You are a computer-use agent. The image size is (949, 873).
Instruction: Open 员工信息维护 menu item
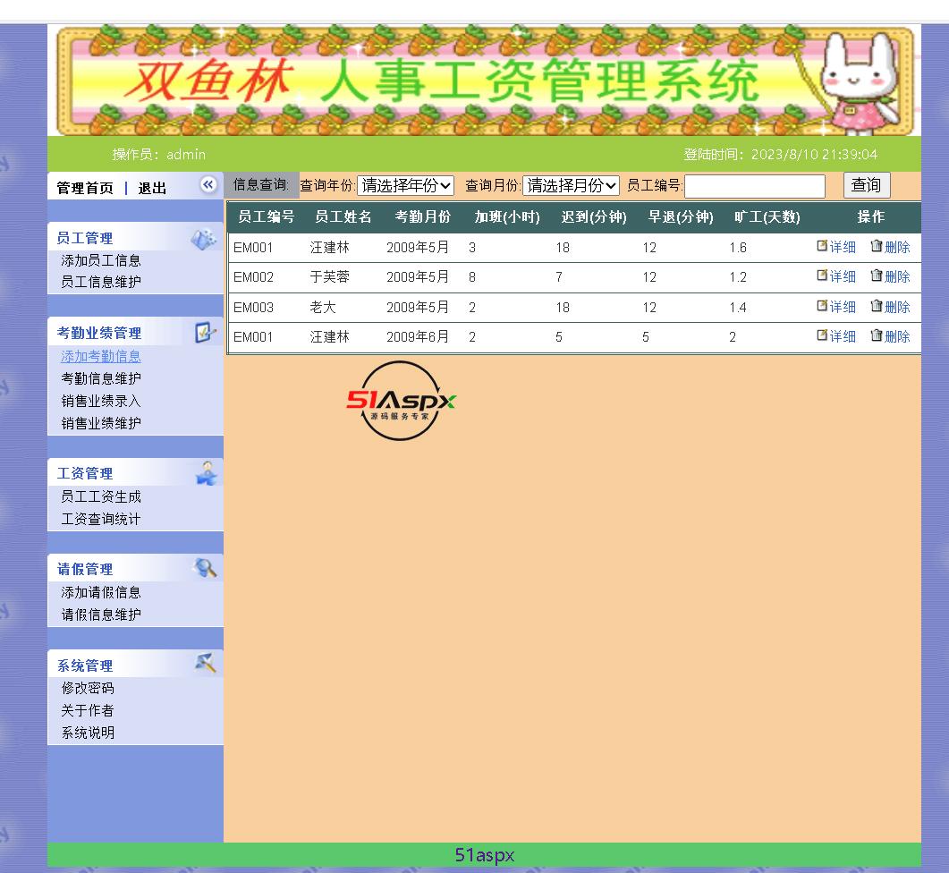pos(101,282)
